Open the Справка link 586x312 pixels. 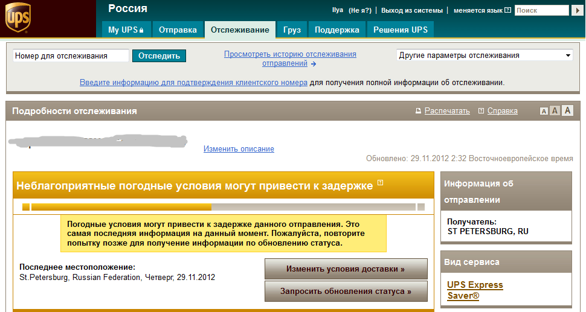tap(502, 111)
